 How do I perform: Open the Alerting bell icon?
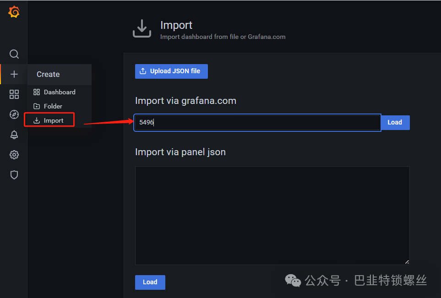click(x=14, y=135)
